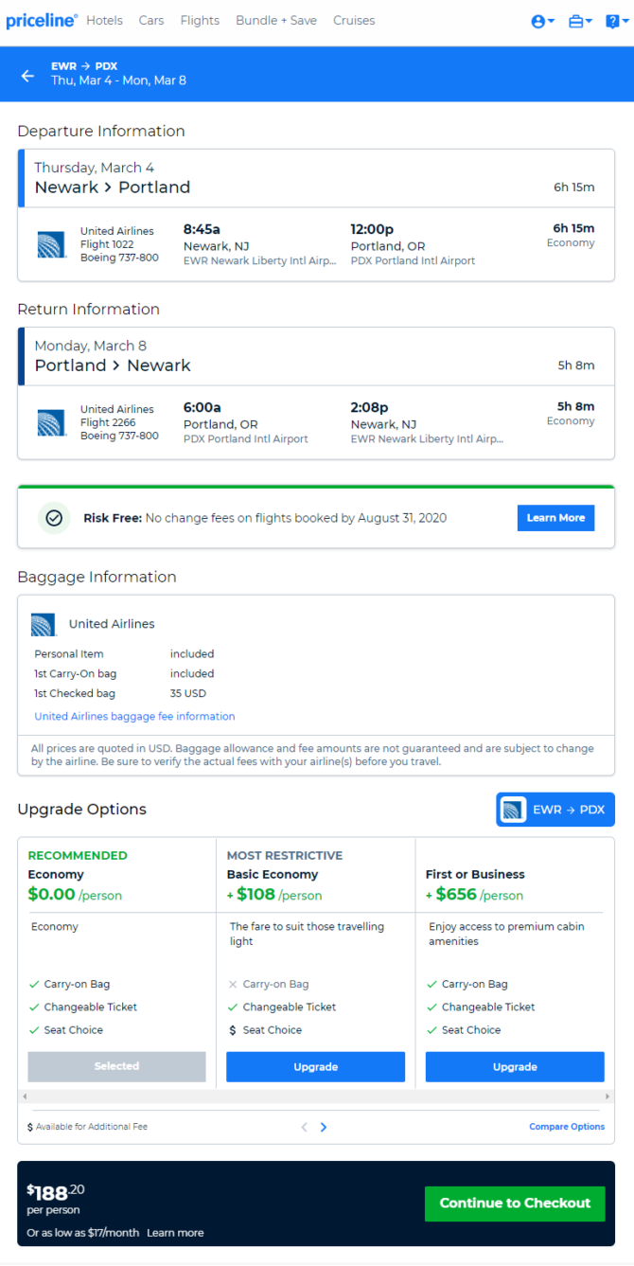Click previous arrow in upgrade options
Screen dimensions: 634x1266
305,1127
